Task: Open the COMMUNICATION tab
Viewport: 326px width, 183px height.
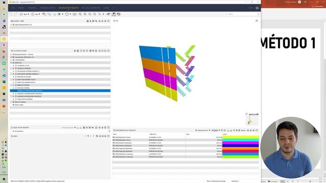Action: (47, 8)
